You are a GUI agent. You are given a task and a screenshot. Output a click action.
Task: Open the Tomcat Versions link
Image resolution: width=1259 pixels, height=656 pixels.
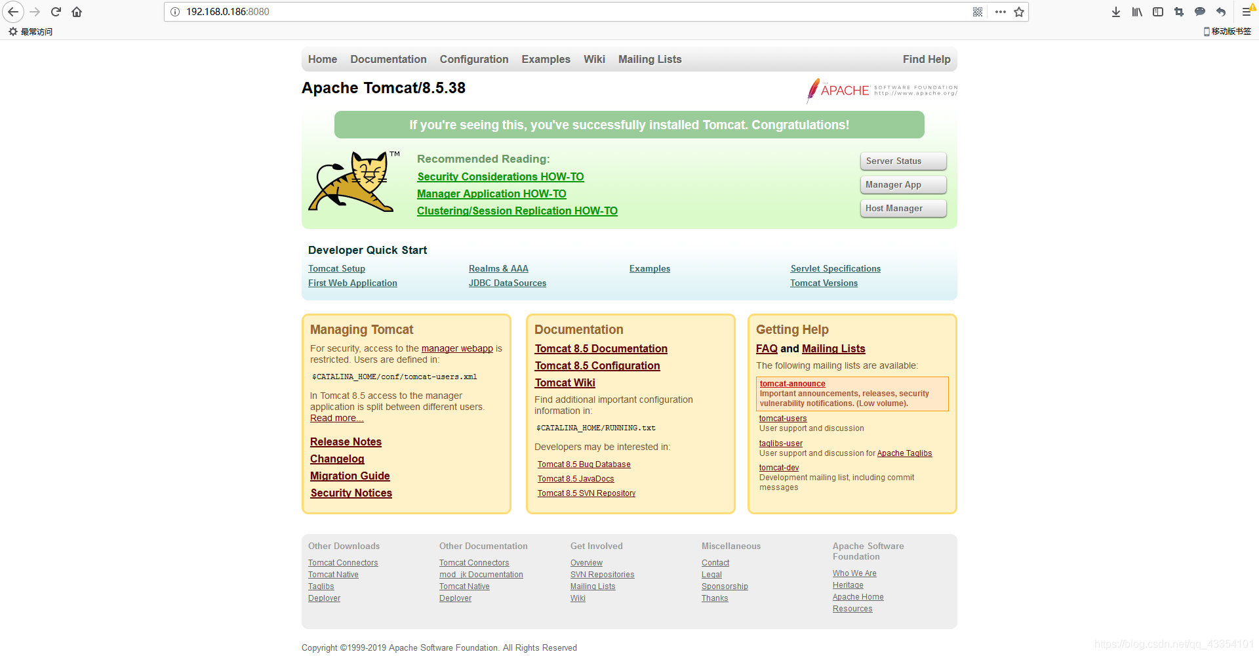tap(824, 283)
